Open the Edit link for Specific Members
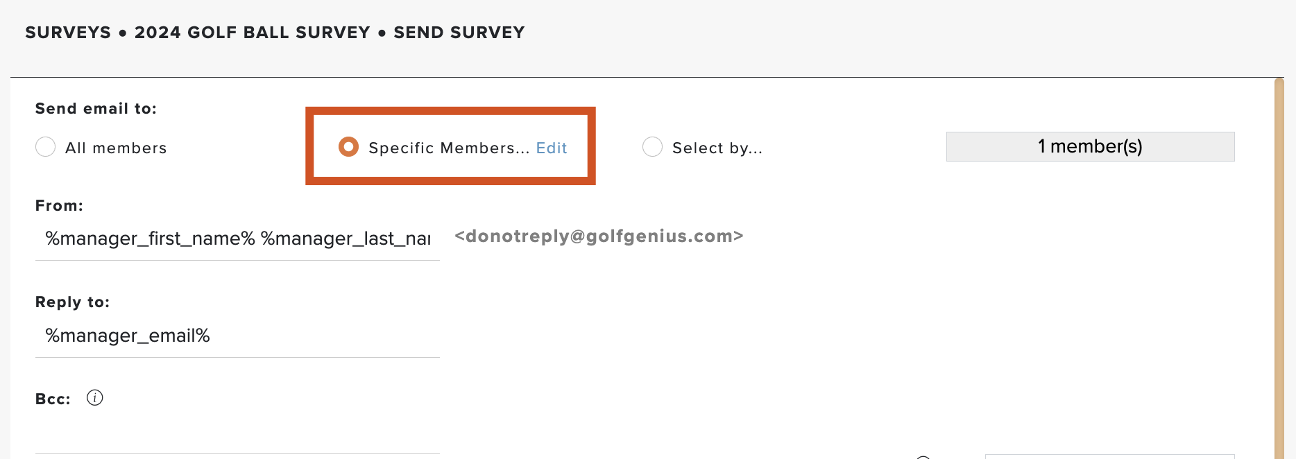1296x459 pixels. [552, 148]
